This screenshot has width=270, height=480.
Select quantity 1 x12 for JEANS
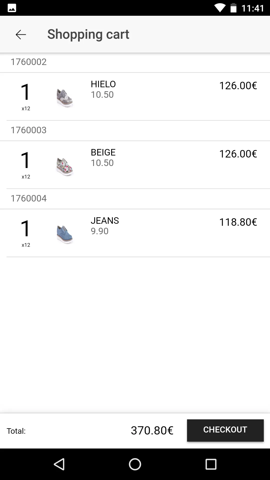click(x=26, y=233)
